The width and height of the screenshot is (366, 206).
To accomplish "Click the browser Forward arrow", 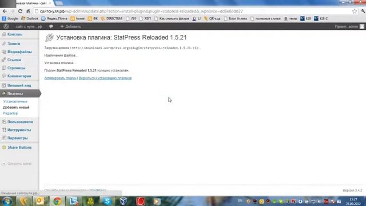I will (x=13, y=11).
